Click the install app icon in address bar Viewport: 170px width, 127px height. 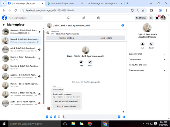tap(132, 10)
